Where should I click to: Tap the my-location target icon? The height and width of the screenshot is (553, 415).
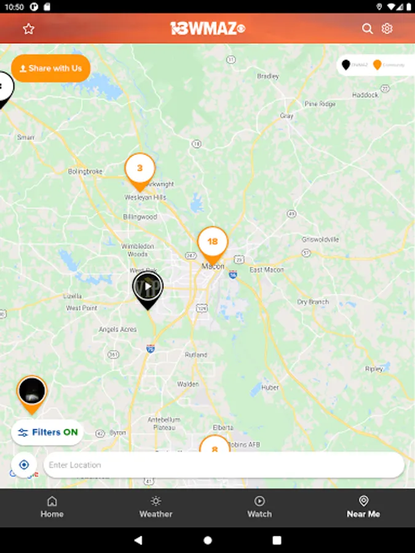[24, 465]
